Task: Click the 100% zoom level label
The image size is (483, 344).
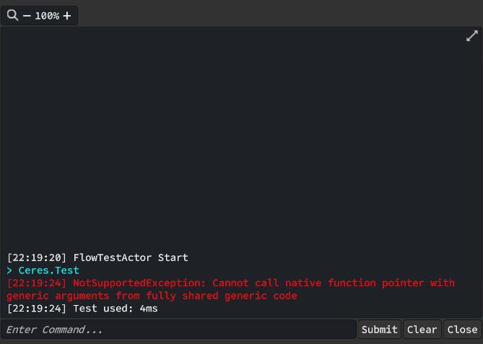Action: tap(47, 16)
